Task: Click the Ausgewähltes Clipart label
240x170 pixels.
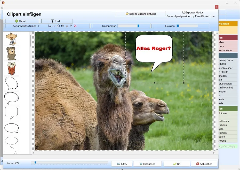Action: pyautogui.click(x=26, y=26)
